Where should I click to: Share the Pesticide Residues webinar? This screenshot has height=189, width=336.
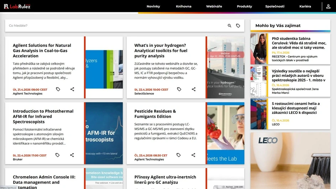coord(193,155)
